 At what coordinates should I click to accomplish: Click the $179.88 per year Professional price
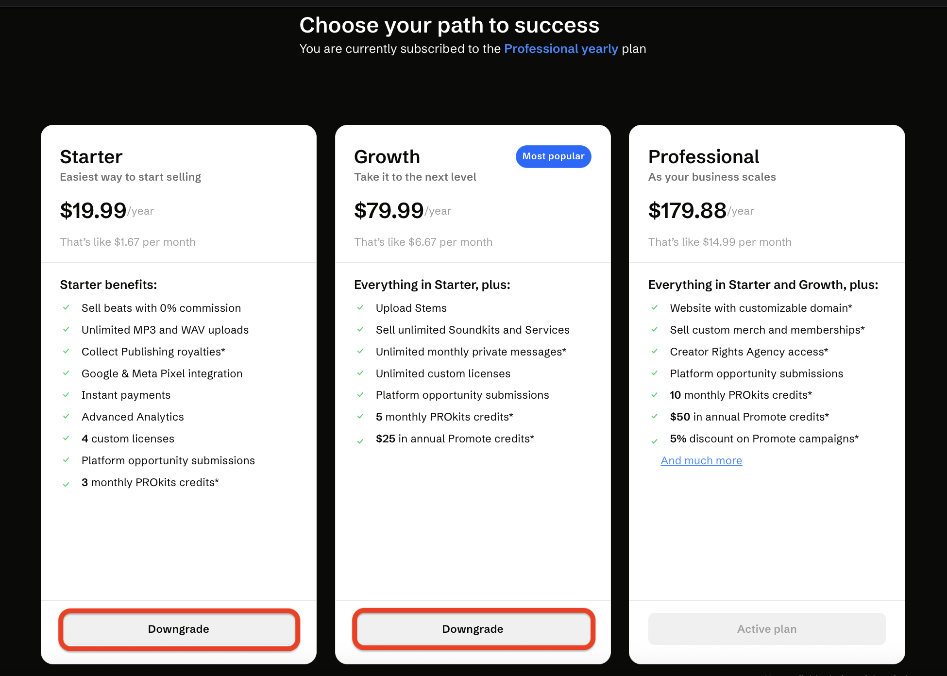687,210
